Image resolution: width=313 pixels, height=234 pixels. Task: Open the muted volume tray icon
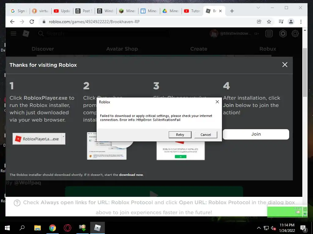(273, 228)
